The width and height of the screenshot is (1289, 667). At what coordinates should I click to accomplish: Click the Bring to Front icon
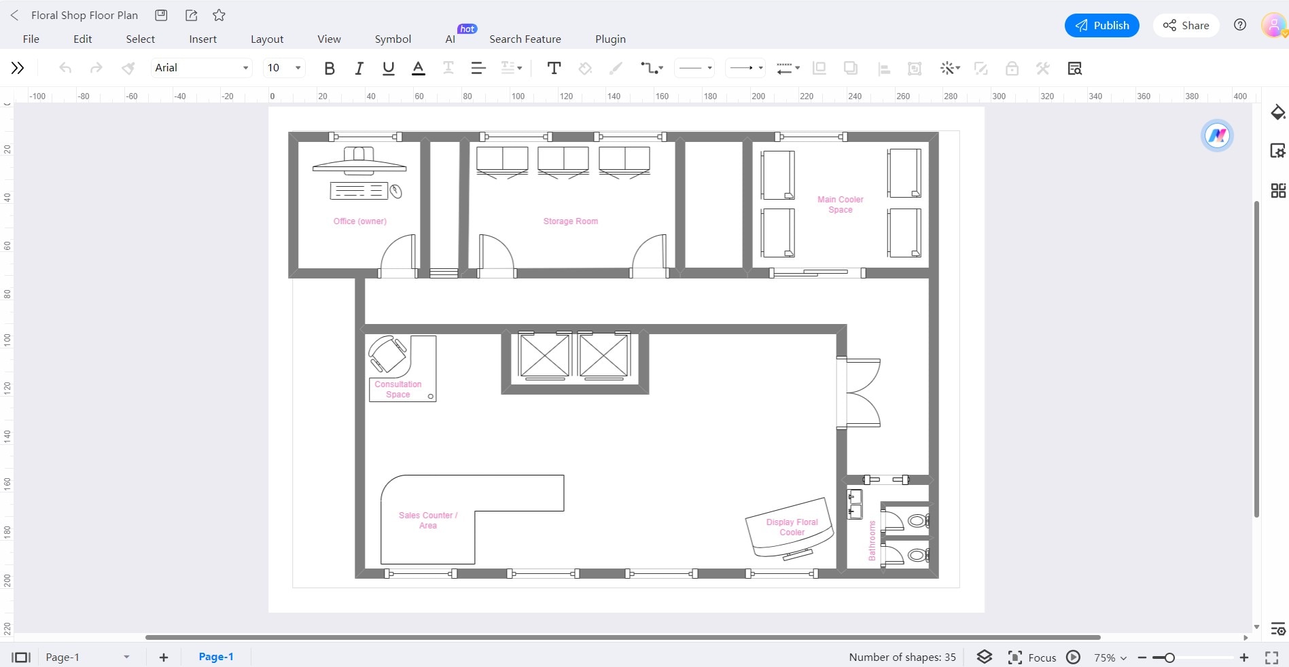819,68
